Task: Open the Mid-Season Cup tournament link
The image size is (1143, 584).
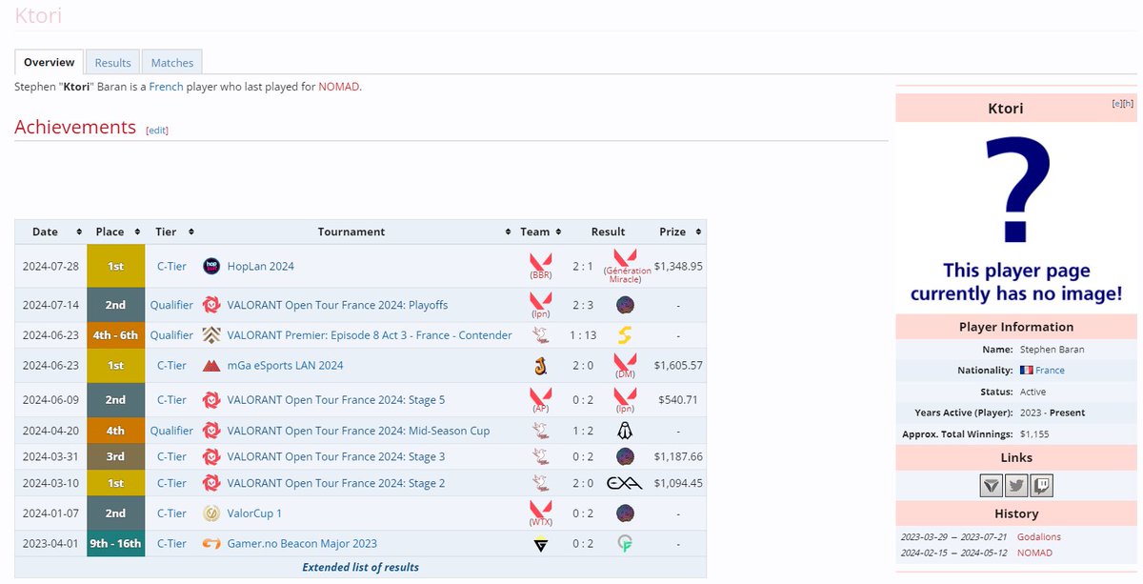Action: point(358,431)
